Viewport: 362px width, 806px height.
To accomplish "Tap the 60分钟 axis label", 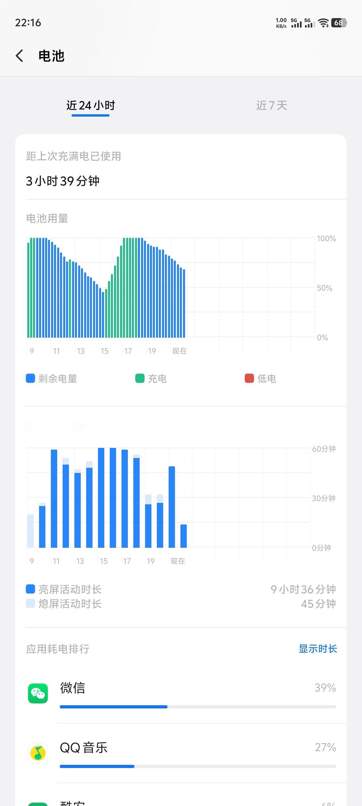I will (x=324, y=449).
